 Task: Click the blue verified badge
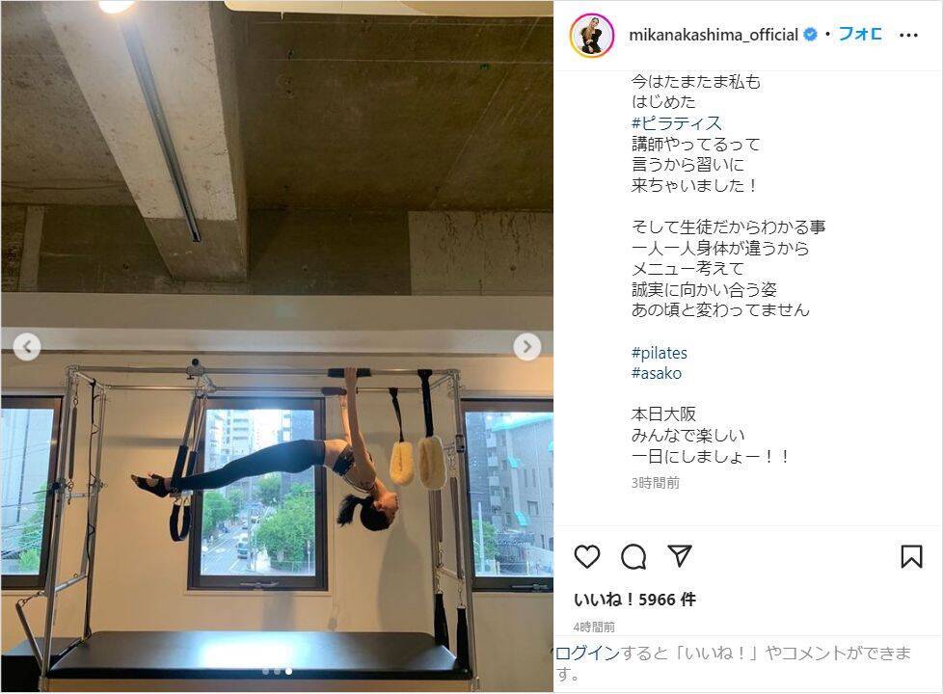tap(811, 35)
